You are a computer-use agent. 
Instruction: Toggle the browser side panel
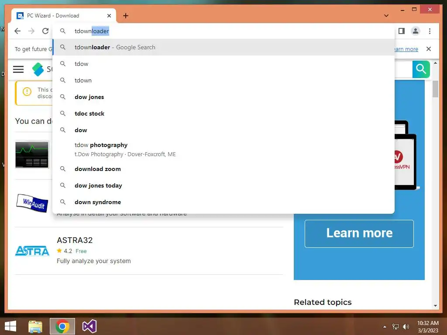[402, 31]
